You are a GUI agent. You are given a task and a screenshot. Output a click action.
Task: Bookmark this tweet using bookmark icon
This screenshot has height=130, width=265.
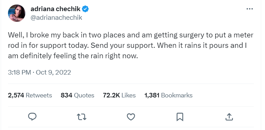[x=180, y=117]
